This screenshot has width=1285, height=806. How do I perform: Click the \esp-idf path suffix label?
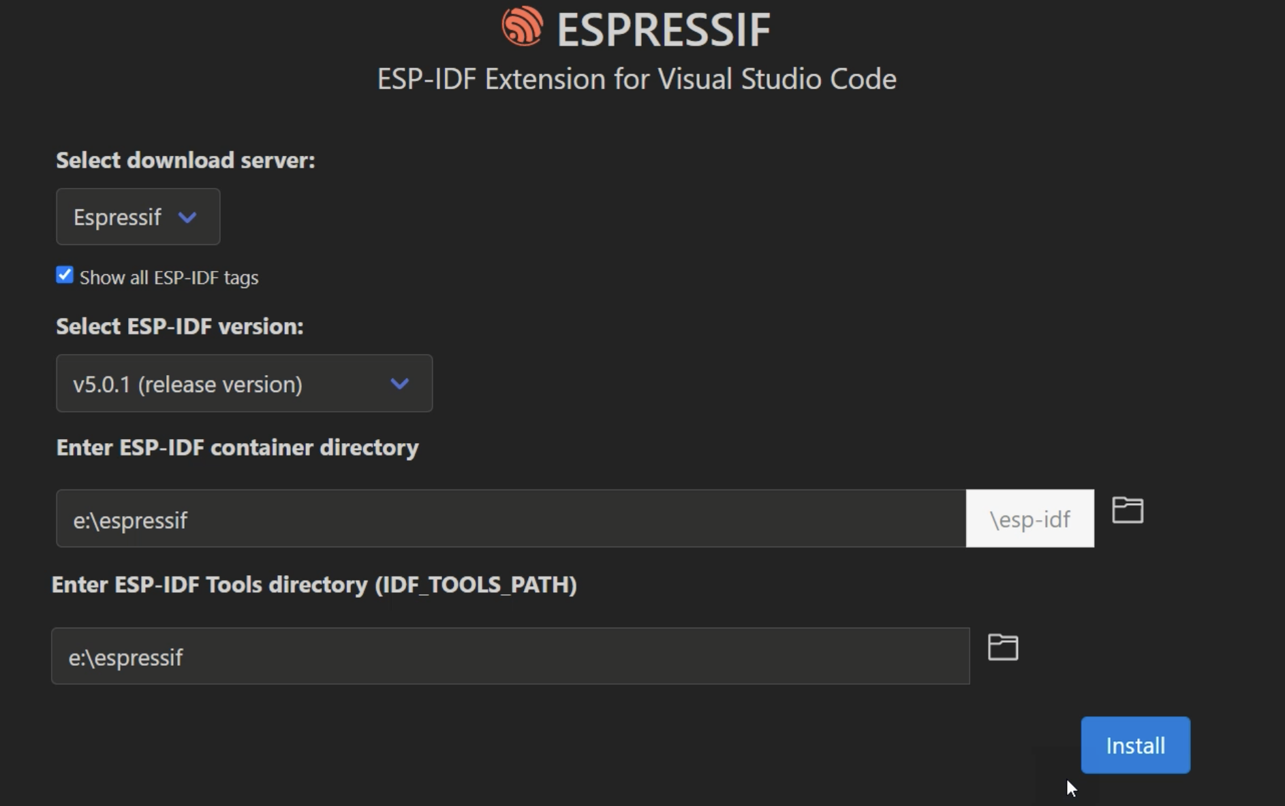tap(1029, 518)
